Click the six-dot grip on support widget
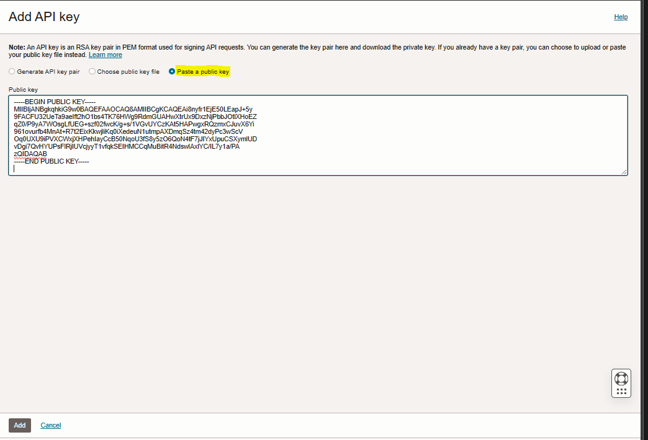Viewport: 648px width, 440px height. click(621, 391)
